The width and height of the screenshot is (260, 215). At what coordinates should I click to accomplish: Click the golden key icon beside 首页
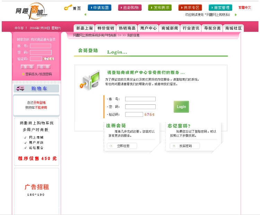tap(68, 7)
